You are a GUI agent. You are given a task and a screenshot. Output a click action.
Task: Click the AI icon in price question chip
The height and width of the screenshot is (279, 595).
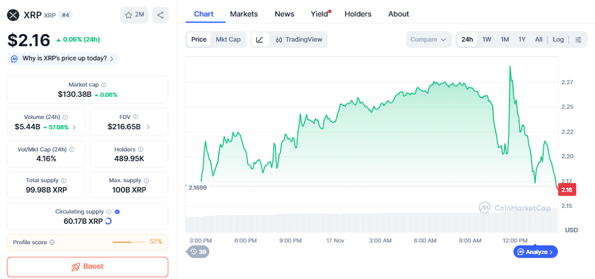(15, 59)
